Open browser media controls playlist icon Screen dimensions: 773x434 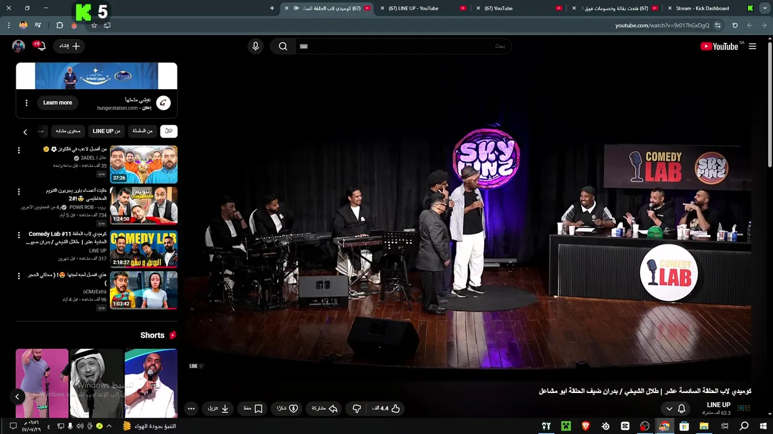38,25
